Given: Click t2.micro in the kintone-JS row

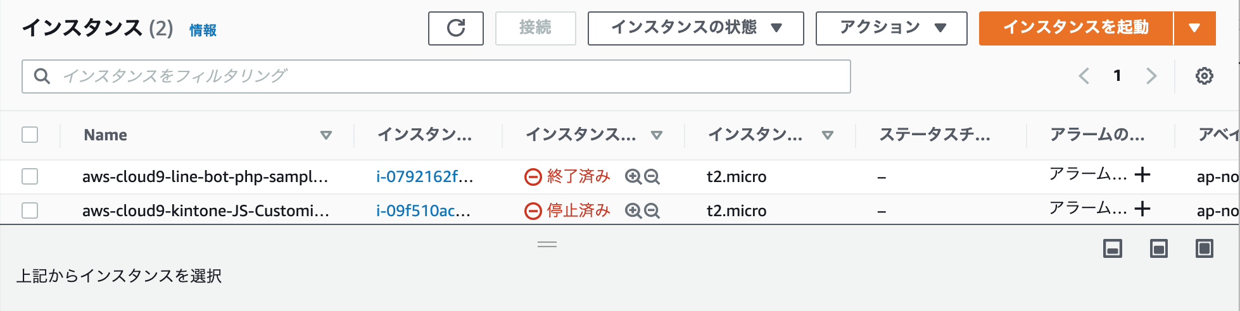Looking at the screenshot, I should tap(737, 211).
